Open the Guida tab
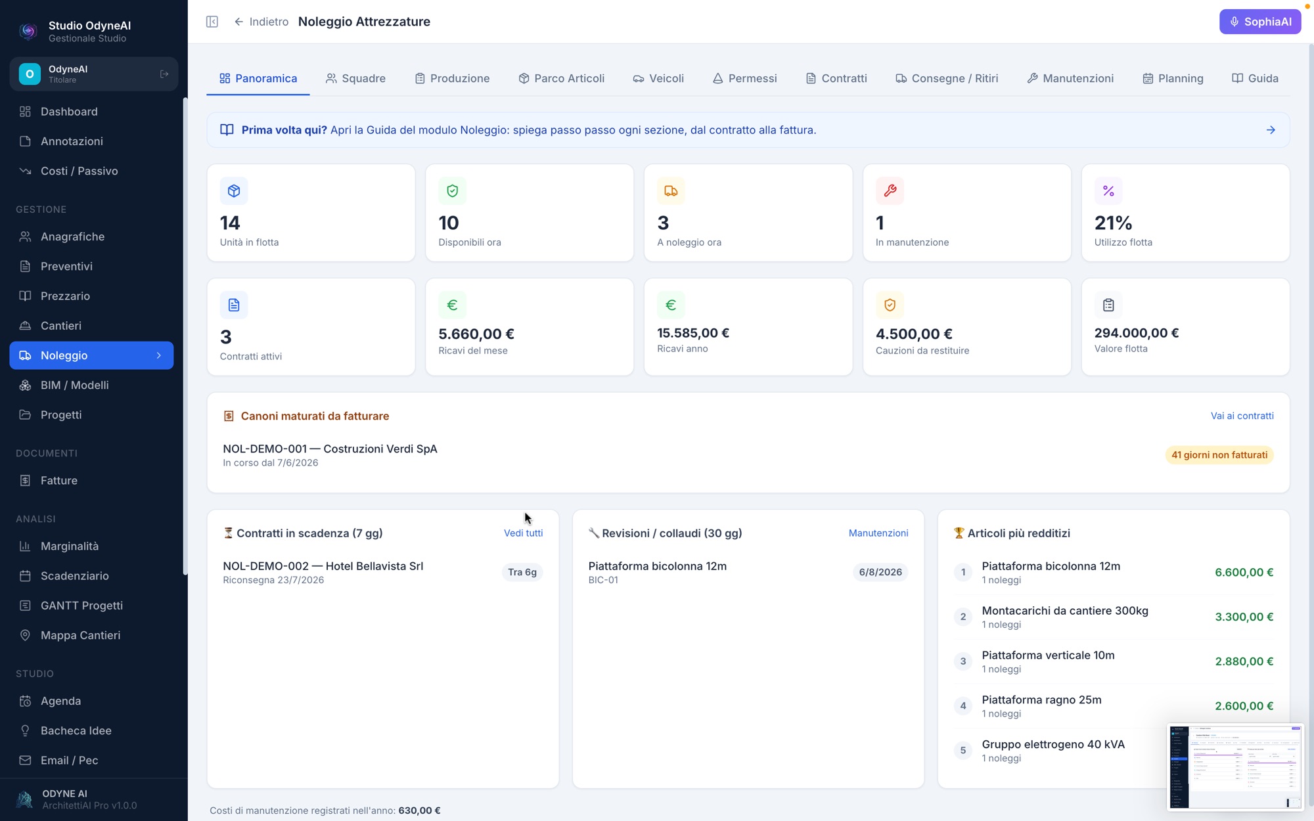 pyautogui.click(x=1255, y=78)
